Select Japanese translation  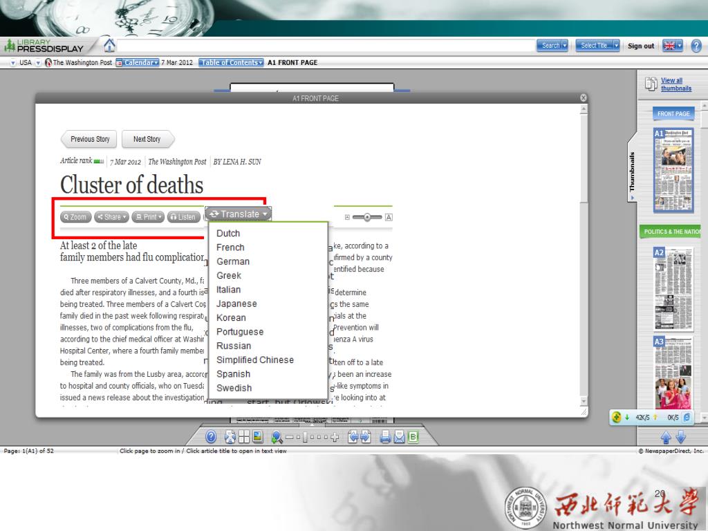point(236,304)
